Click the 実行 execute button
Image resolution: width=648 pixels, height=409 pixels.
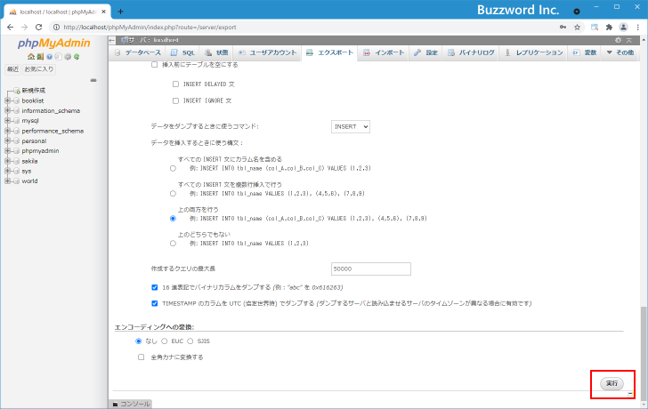[x=612, y=383]
